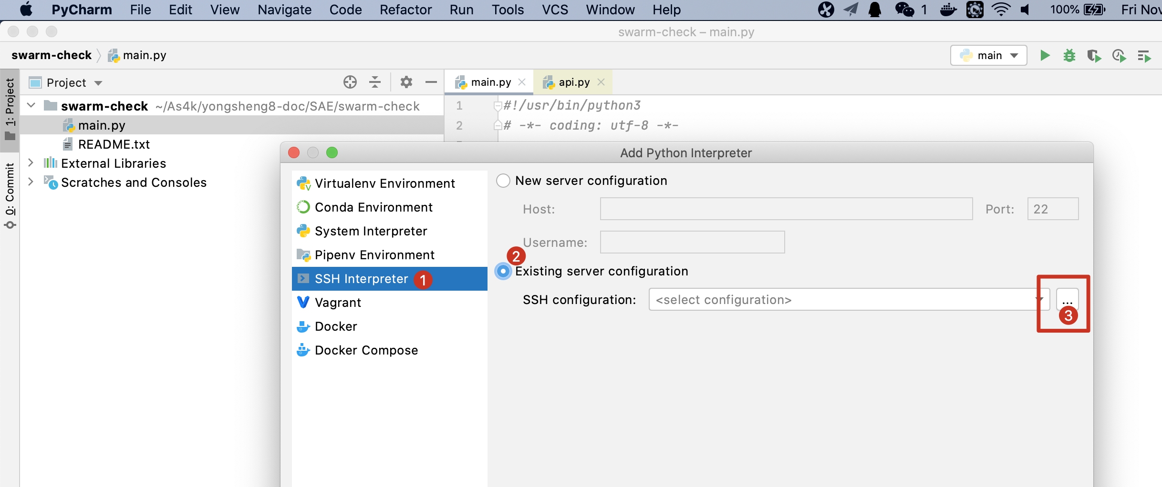Click the browse SSH configurations button

(x=1067, y=300)
